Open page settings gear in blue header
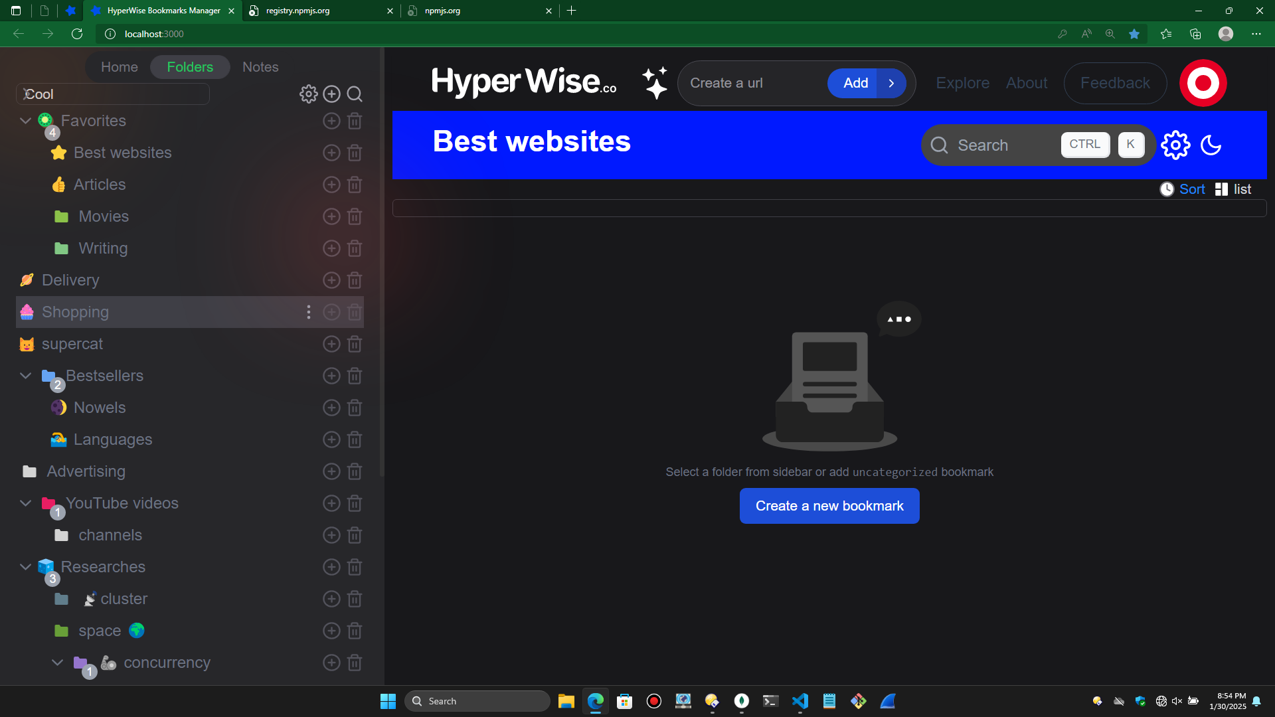The image size is (1275, 717). tap(1175, 145)
